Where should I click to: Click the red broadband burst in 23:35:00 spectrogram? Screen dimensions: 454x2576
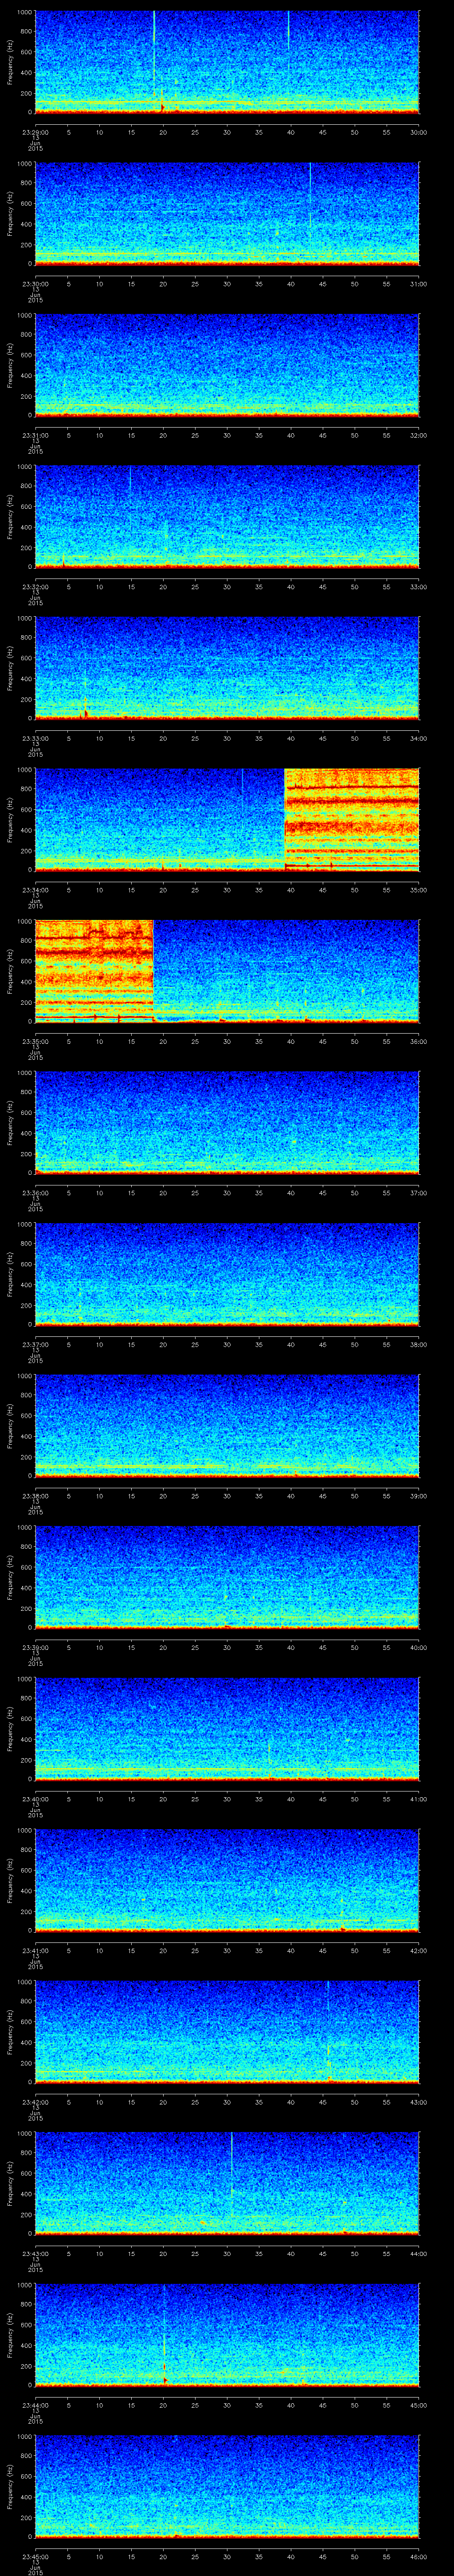click(x=94, y=970)
